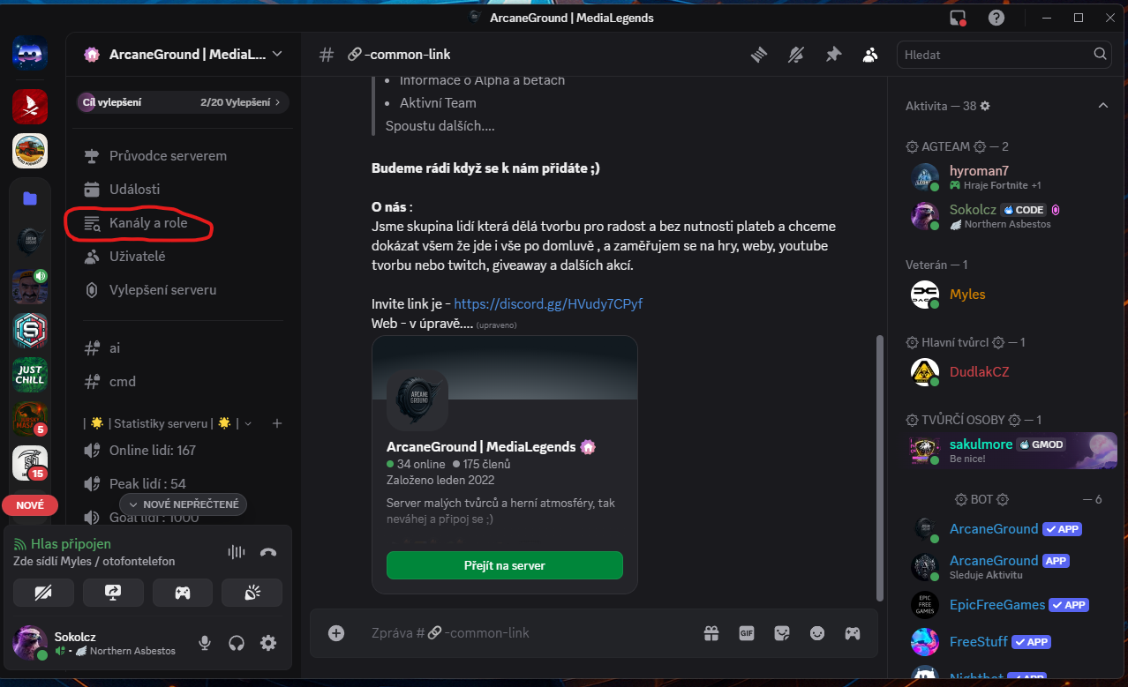The image size is (1128, 687).
Task: Jump to NOVÉ NEPŘEČTENÉ messages pill
Action: pos(183,504)
